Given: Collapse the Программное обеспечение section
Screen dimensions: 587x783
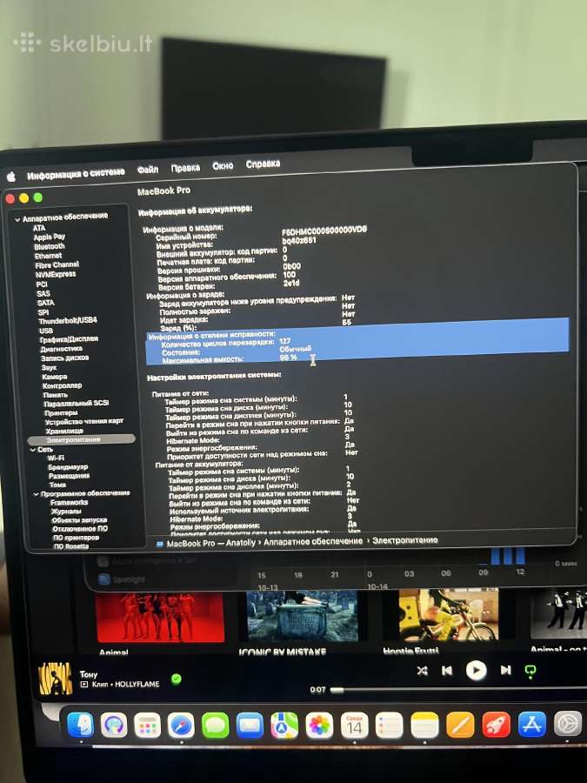Looking at the screenshot, I should pos(36,494).
